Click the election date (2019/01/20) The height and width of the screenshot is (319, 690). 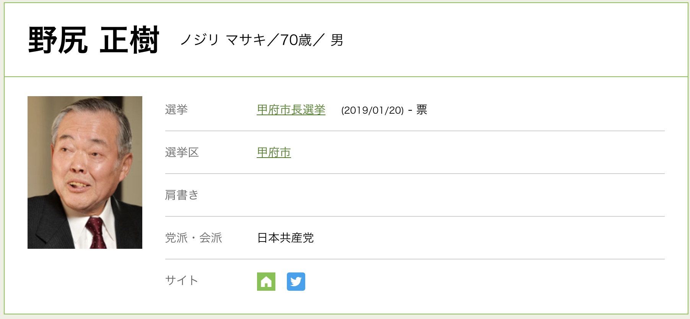click(x=373, y=110)
